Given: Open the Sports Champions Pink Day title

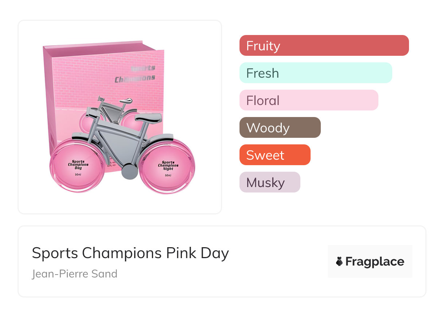Looking at the screenshot, I should tap(130, 253).
